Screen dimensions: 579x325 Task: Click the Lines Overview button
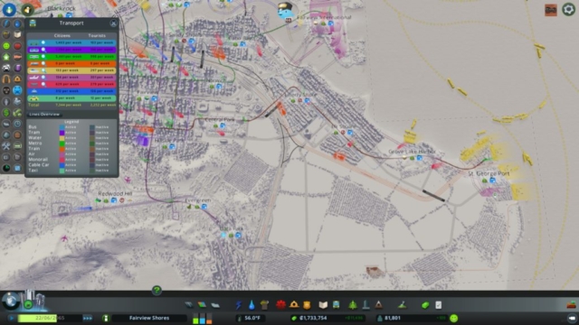[44, 115]
